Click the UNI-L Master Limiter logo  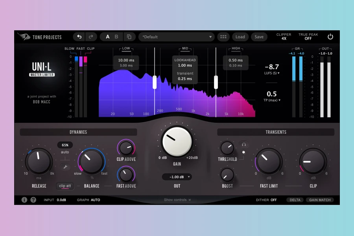tap(42, 69)
